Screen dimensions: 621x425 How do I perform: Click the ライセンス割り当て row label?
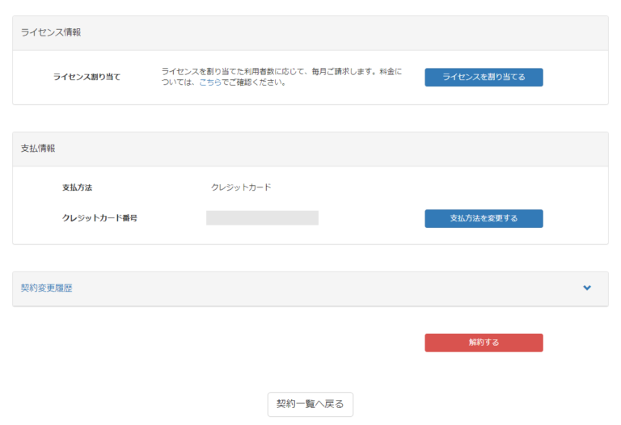(87, 78)
